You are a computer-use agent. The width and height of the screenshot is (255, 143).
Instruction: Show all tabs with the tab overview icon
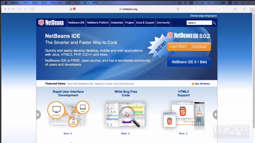[x=244, y=9]
